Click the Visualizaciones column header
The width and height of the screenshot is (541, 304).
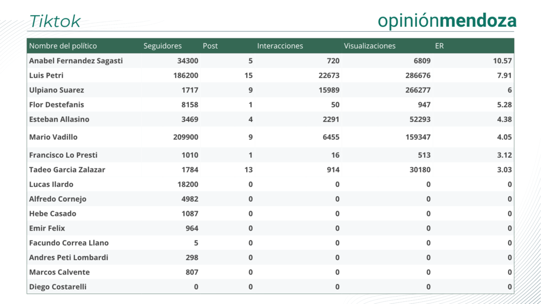(x=369, y=46)
